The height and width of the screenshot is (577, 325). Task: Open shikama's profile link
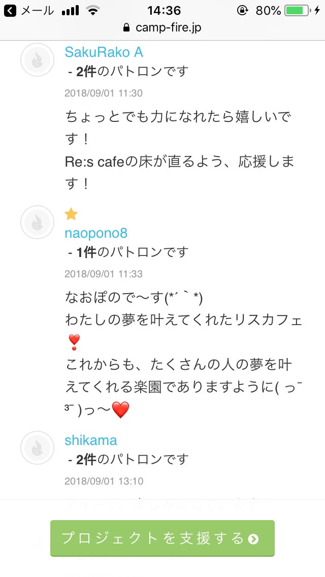point(91,440)
